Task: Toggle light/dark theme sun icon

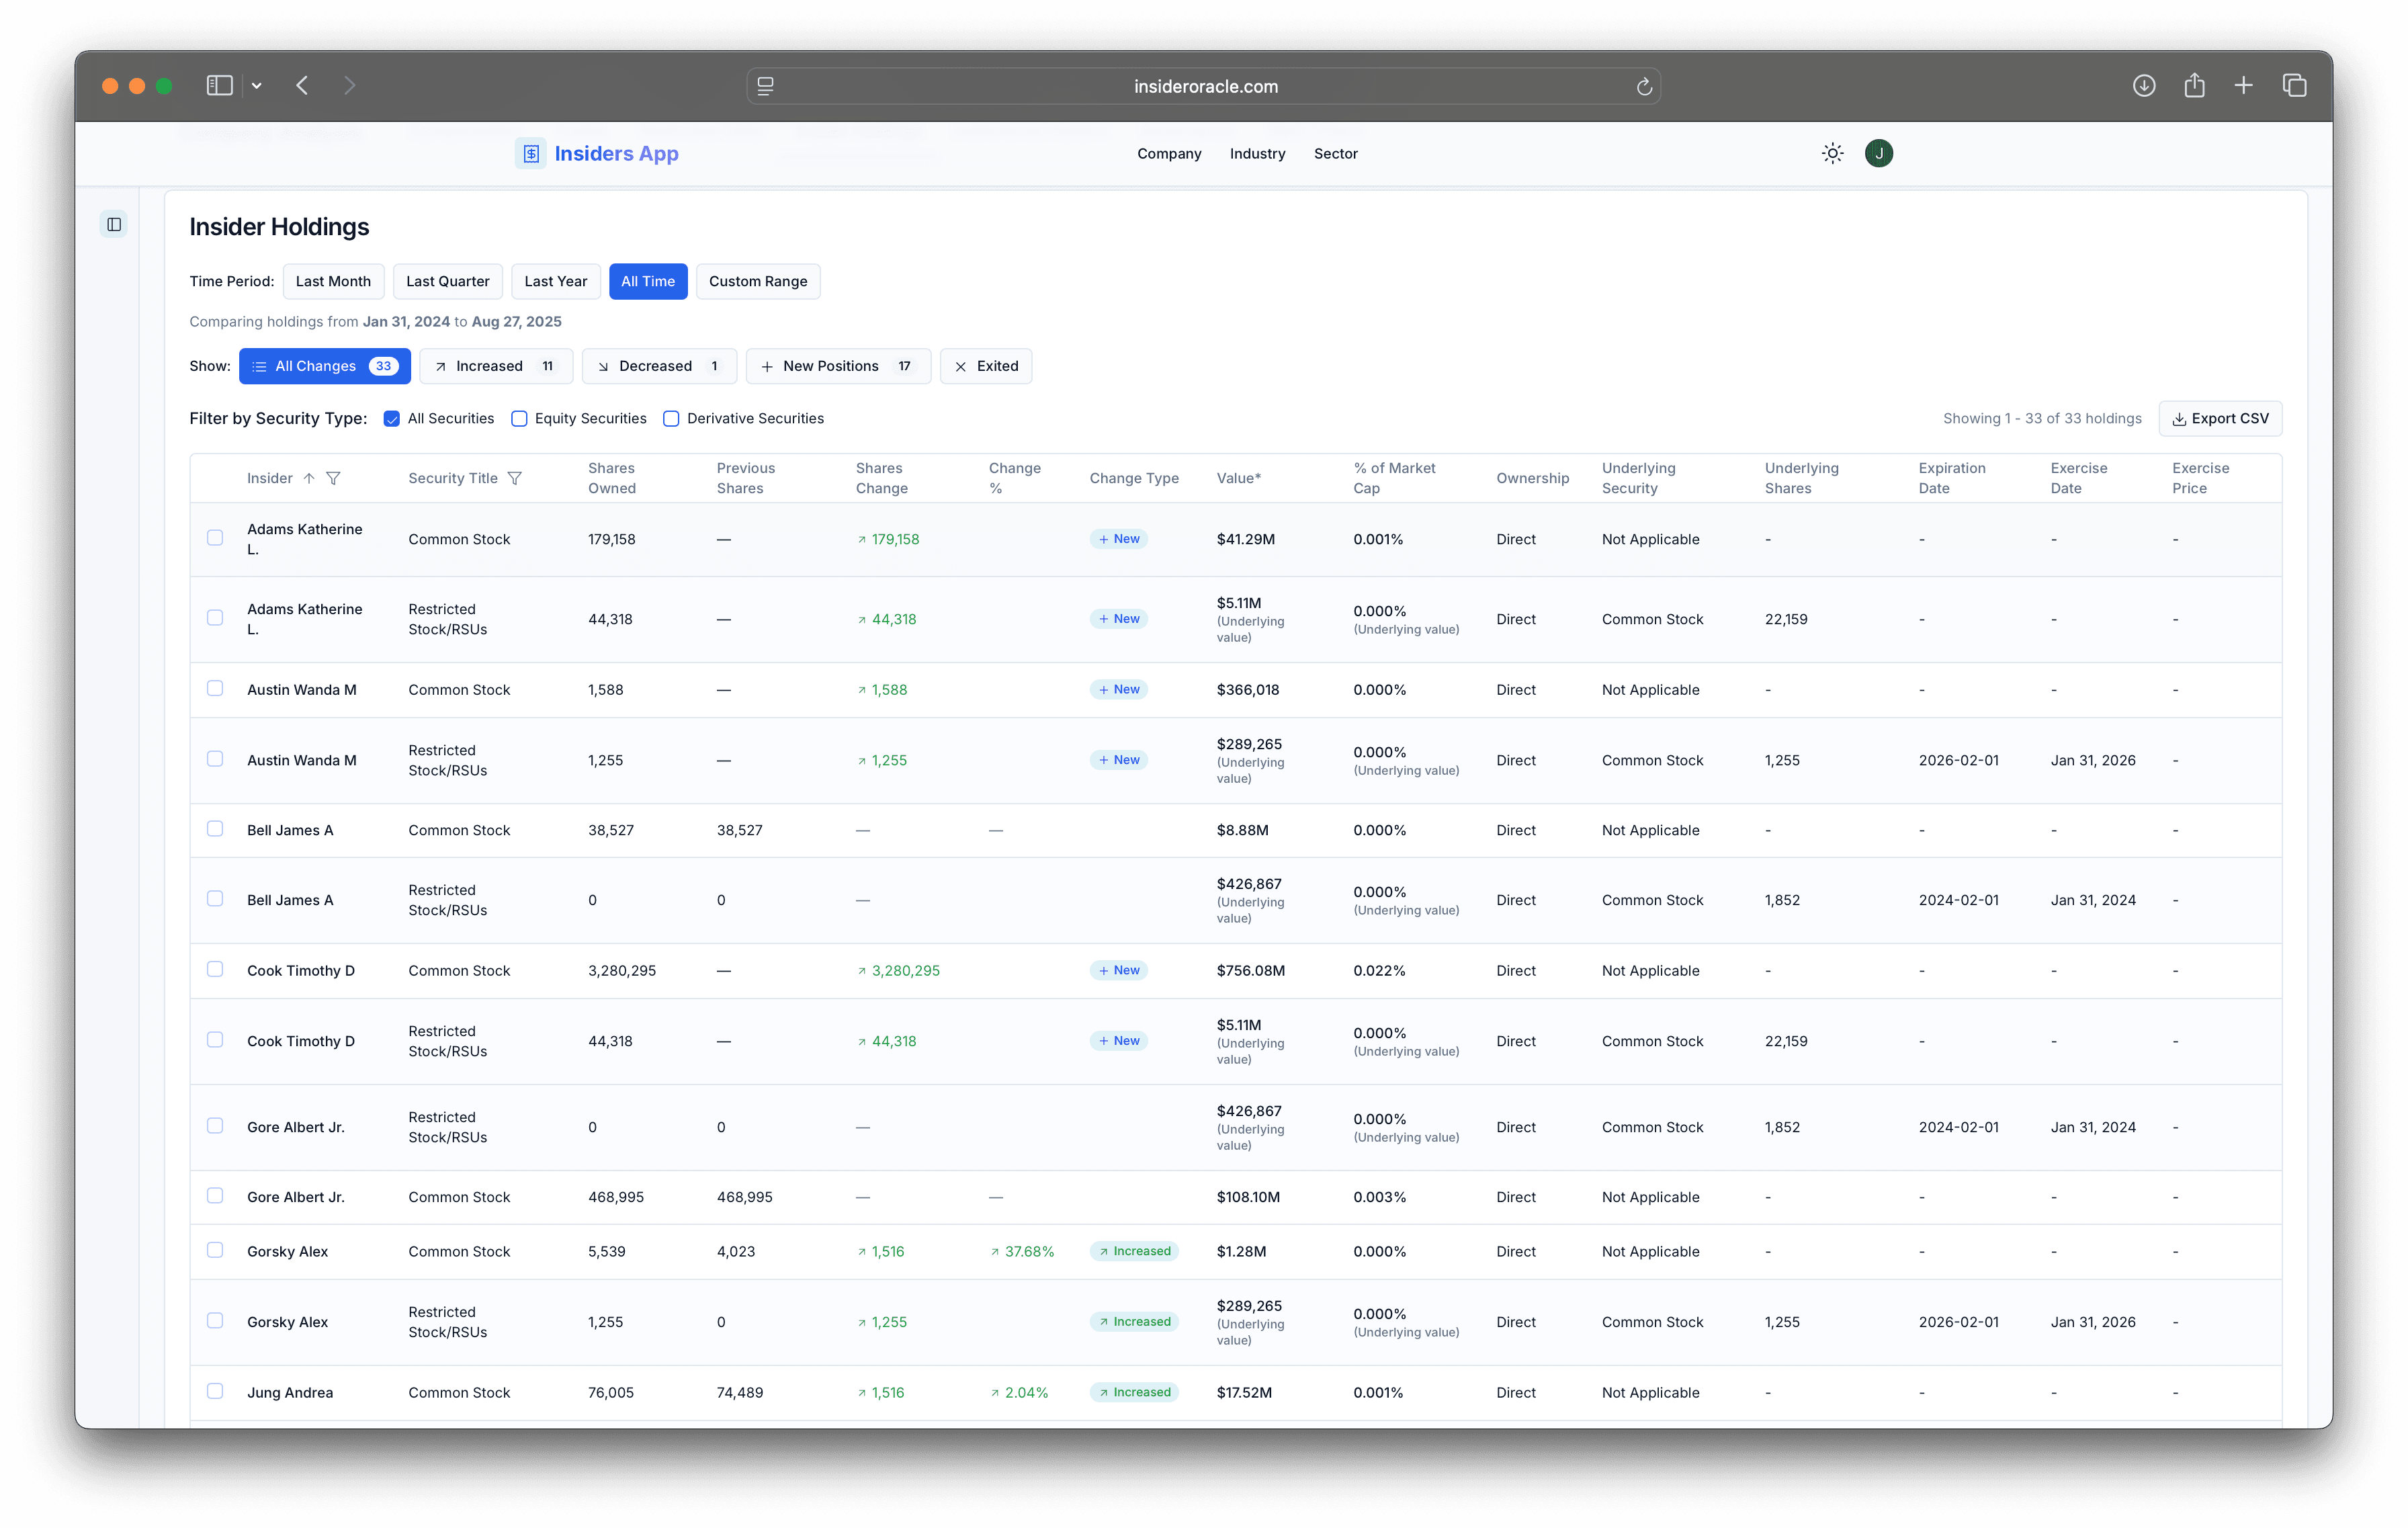Action: (x=1832, y=153)
